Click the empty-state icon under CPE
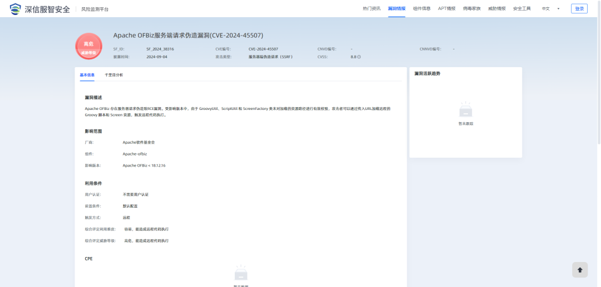The width and height of the screenshot is (601, 287). pyautogui.click(x=241, y=273)
